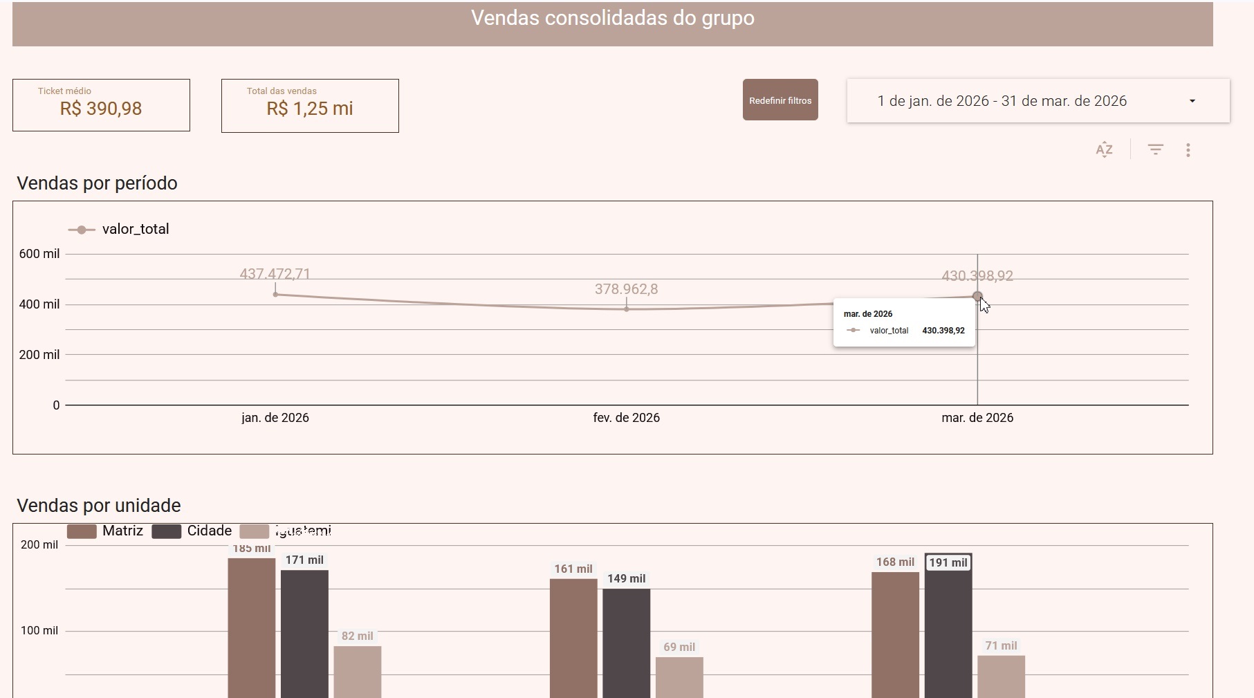
Task: Select the jan. de 2026 line data point
Action: [x=275, y=295]
